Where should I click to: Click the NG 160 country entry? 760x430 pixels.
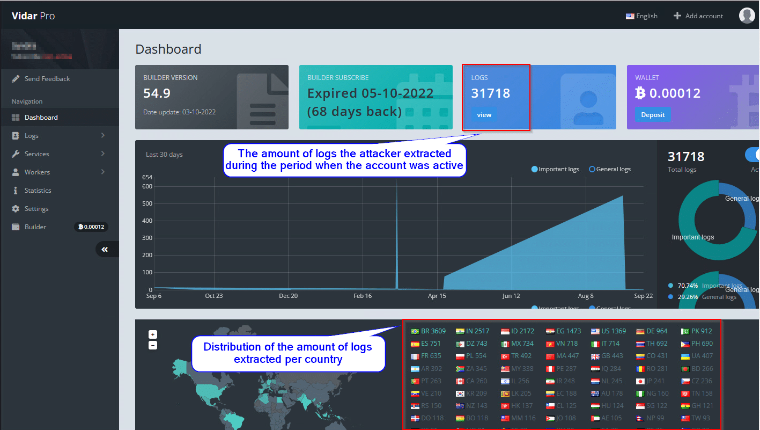(x=652, y=393)
